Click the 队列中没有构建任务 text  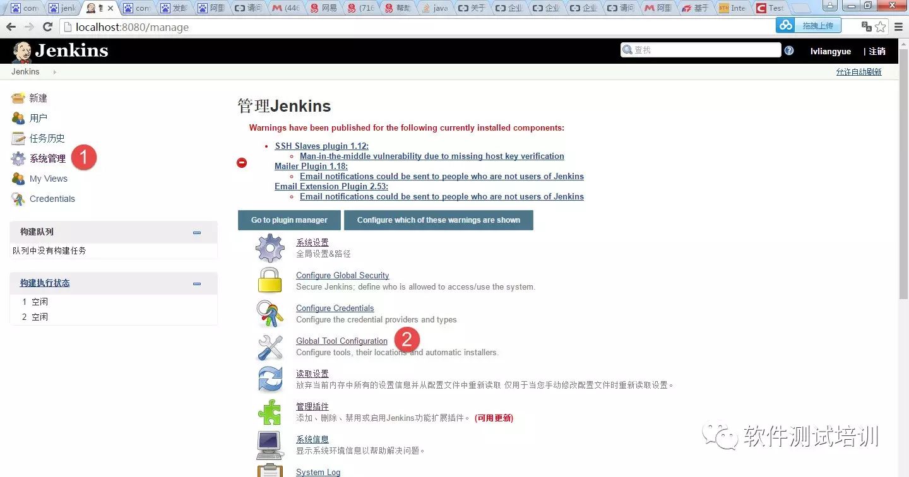49,250
